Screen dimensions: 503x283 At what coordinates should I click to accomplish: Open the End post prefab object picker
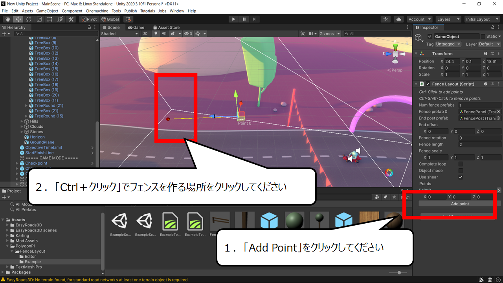tap(498, 118)
